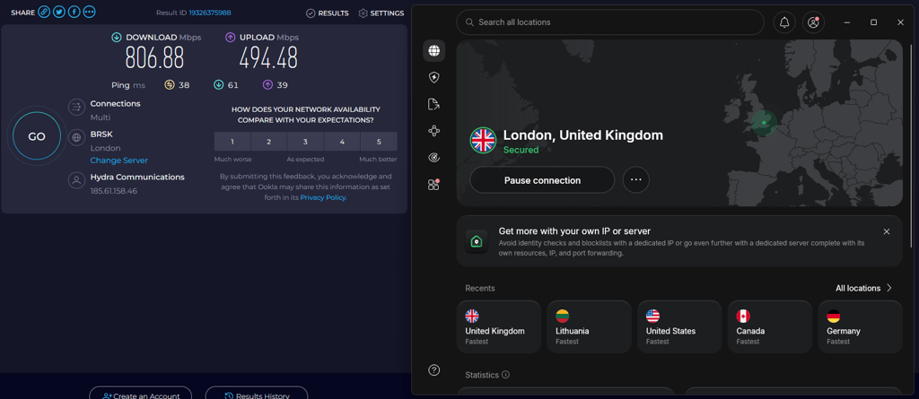Click London server dot on map
Screen dimensions: 919x399
click(x=764, y=123)
